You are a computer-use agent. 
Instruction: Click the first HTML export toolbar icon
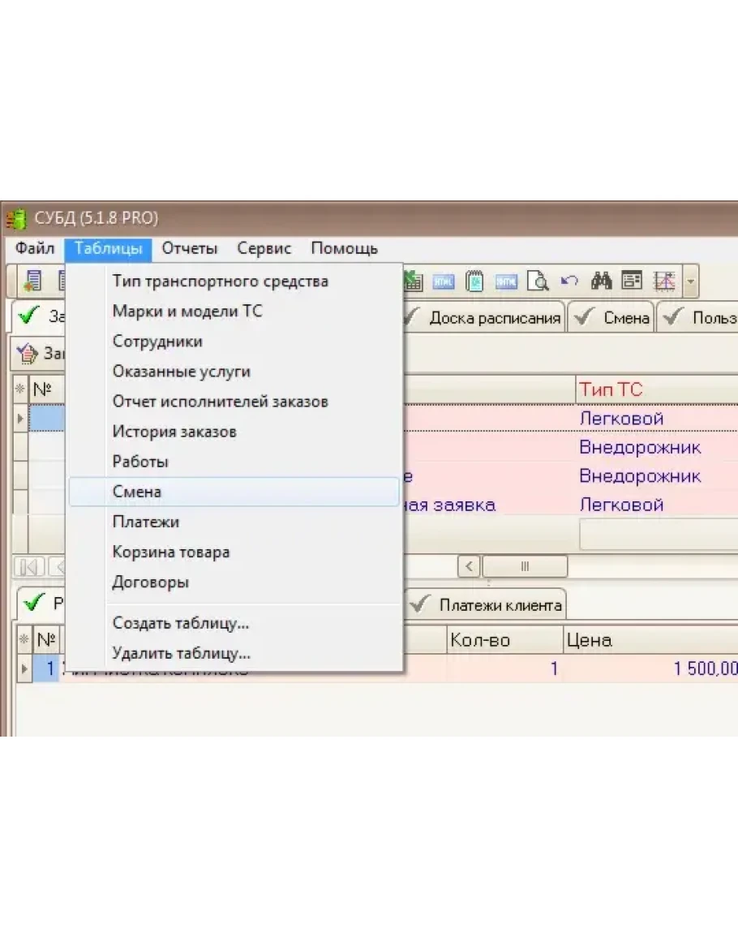tap(444, 282)
